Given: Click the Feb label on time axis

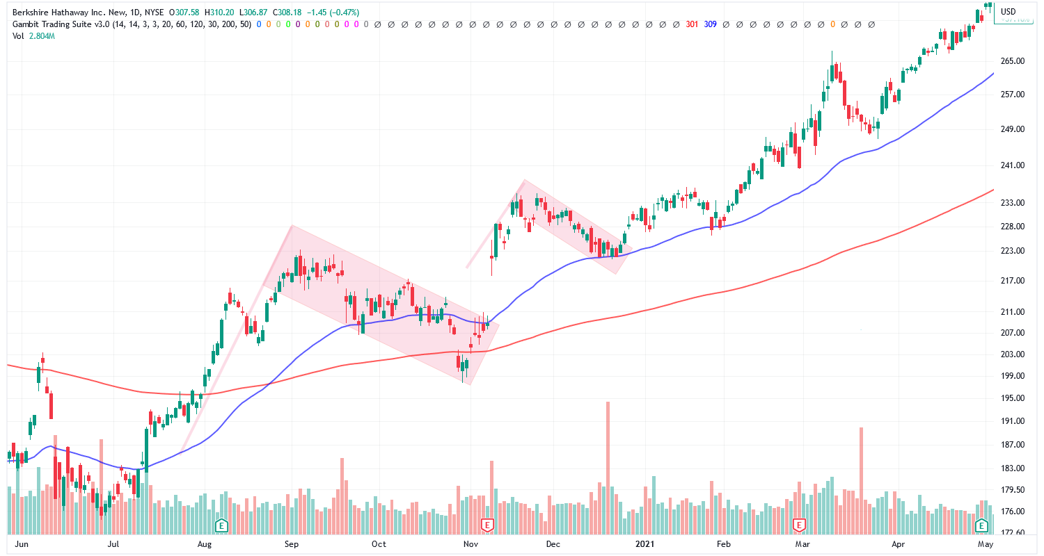Looking at the screenshot, I should pos(723,546).
